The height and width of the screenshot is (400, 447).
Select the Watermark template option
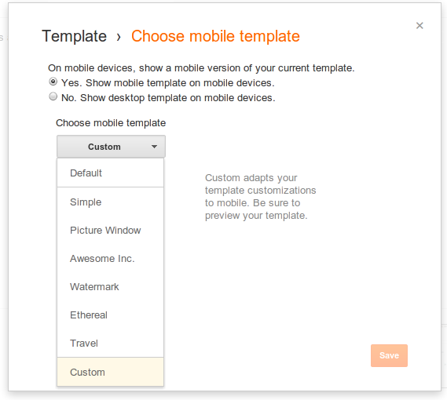[x=110, y=287]
